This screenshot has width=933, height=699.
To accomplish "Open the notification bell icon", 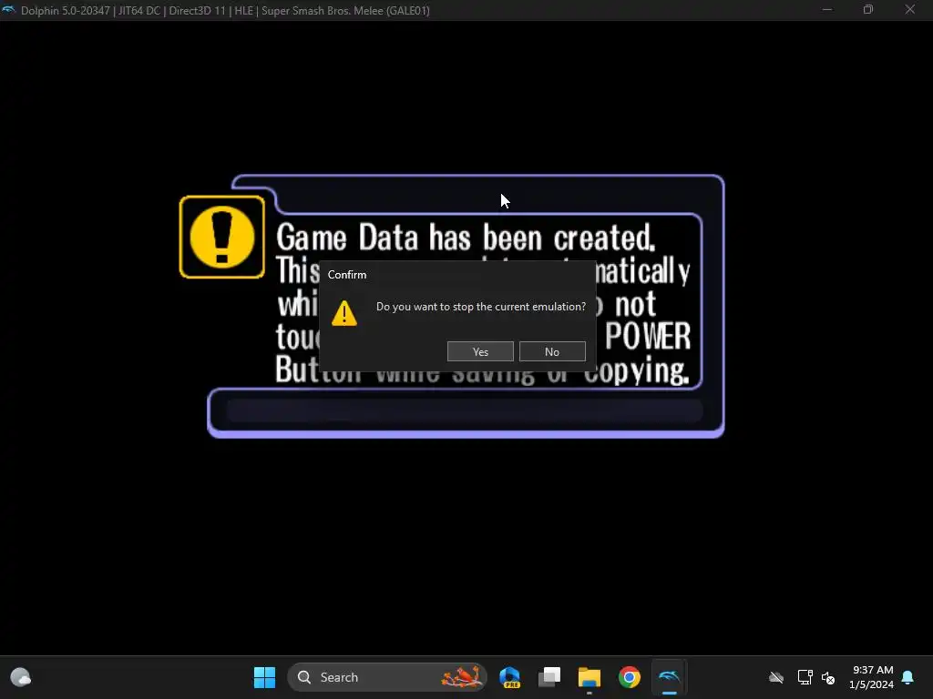I will 908,677.
